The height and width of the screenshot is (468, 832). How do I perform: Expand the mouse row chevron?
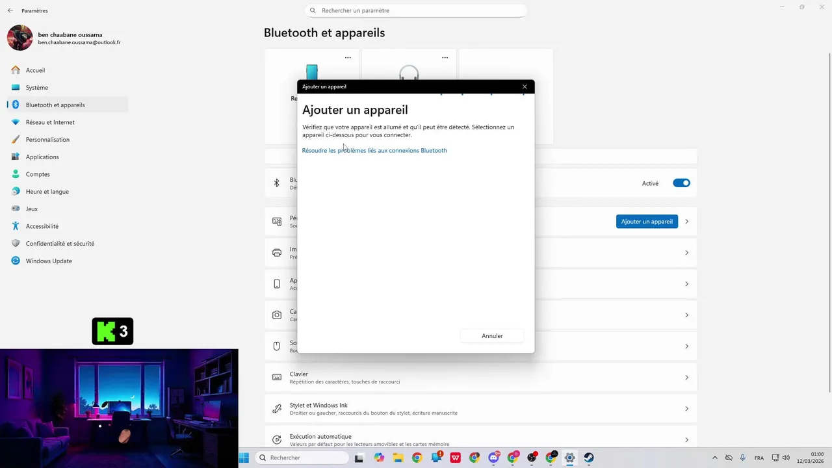click(x=686, y=346)
